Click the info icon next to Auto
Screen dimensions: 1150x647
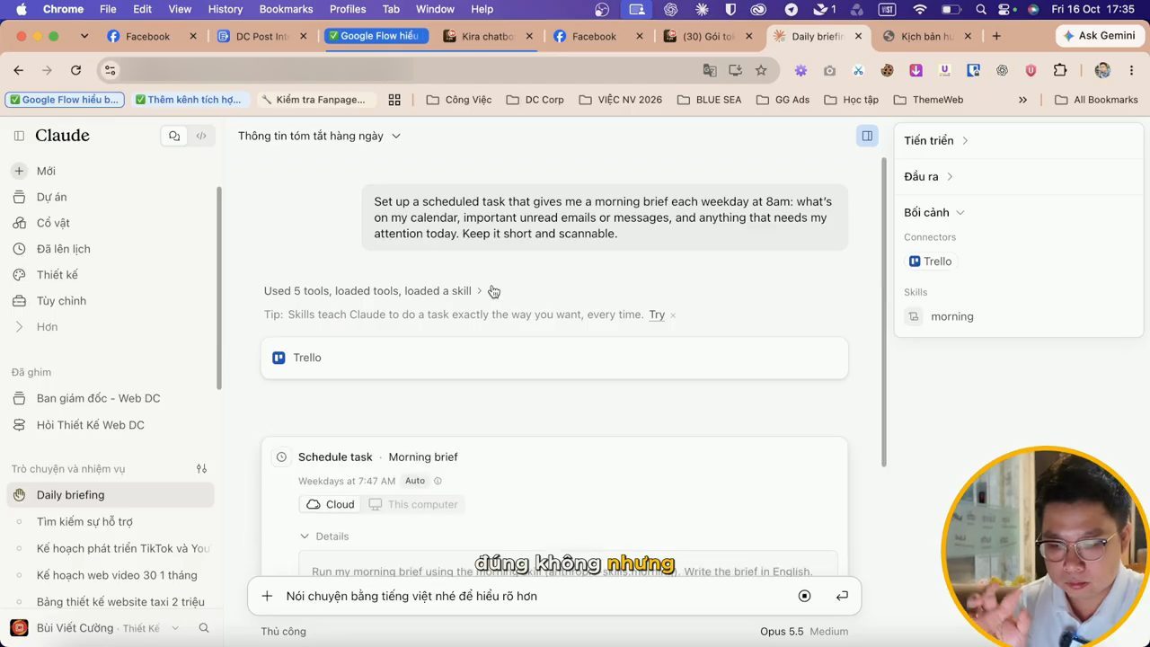click(x=438, y=482)
